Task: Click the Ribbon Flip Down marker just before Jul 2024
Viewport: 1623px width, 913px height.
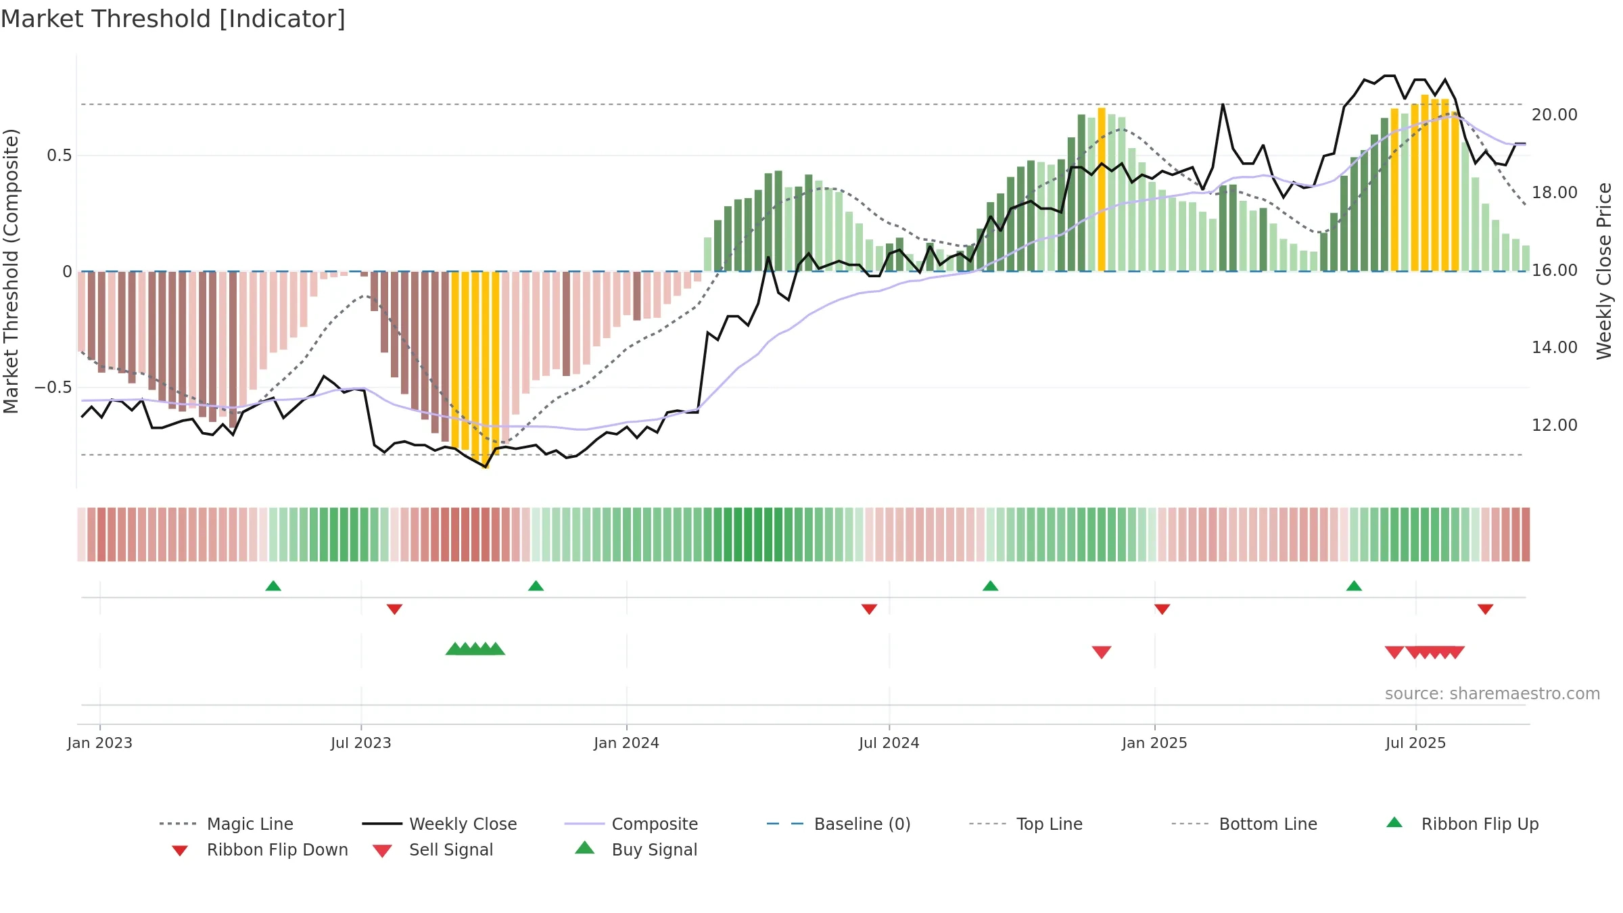Action: [869, 609]
